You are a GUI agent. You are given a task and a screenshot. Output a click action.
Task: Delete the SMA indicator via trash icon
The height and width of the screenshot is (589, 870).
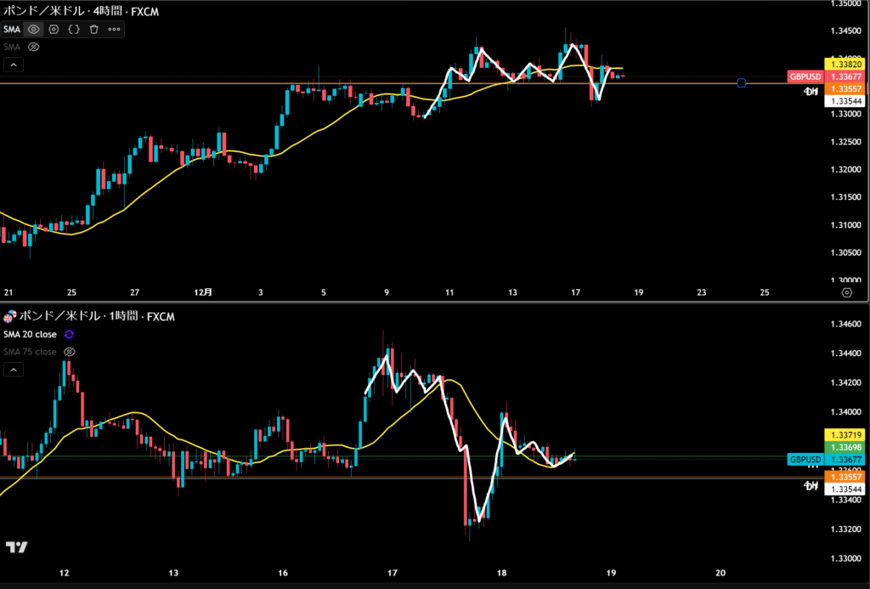(x=93, y=29)
